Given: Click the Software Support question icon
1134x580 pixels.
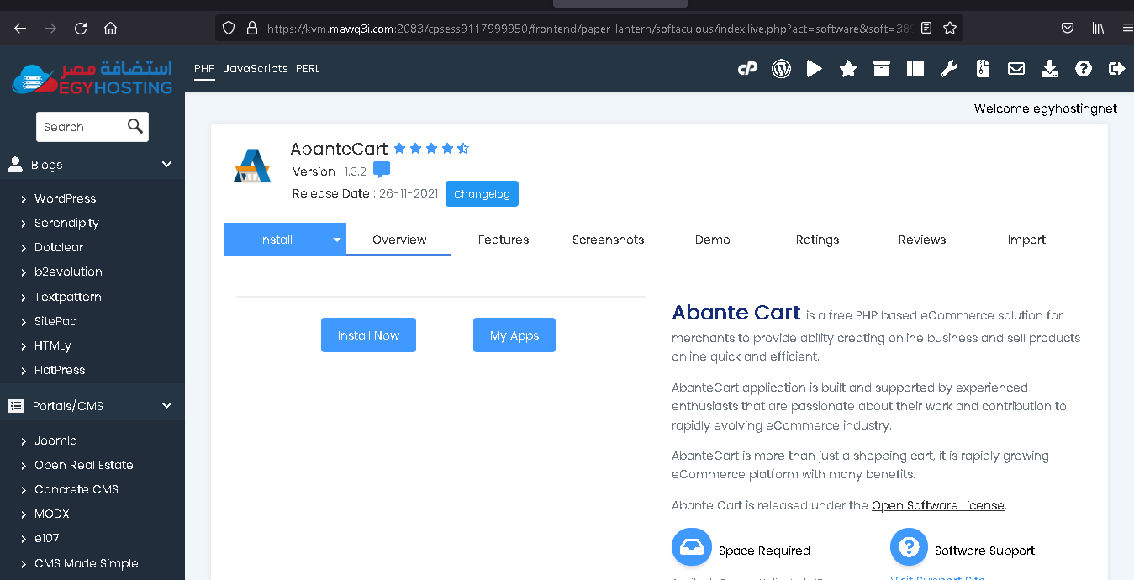Looking at the screenshot, I should [x=909, y=548].
